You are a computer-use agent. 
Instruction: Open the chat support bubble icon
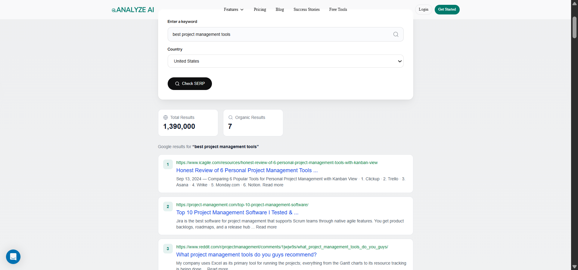point(13,257)
